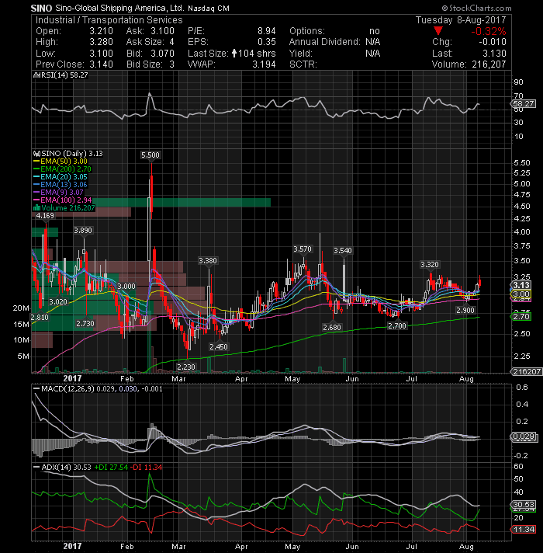Click the 3.13 last price axis tag
The height and width of the screenshot is (553, 543).
coord(521,285)
